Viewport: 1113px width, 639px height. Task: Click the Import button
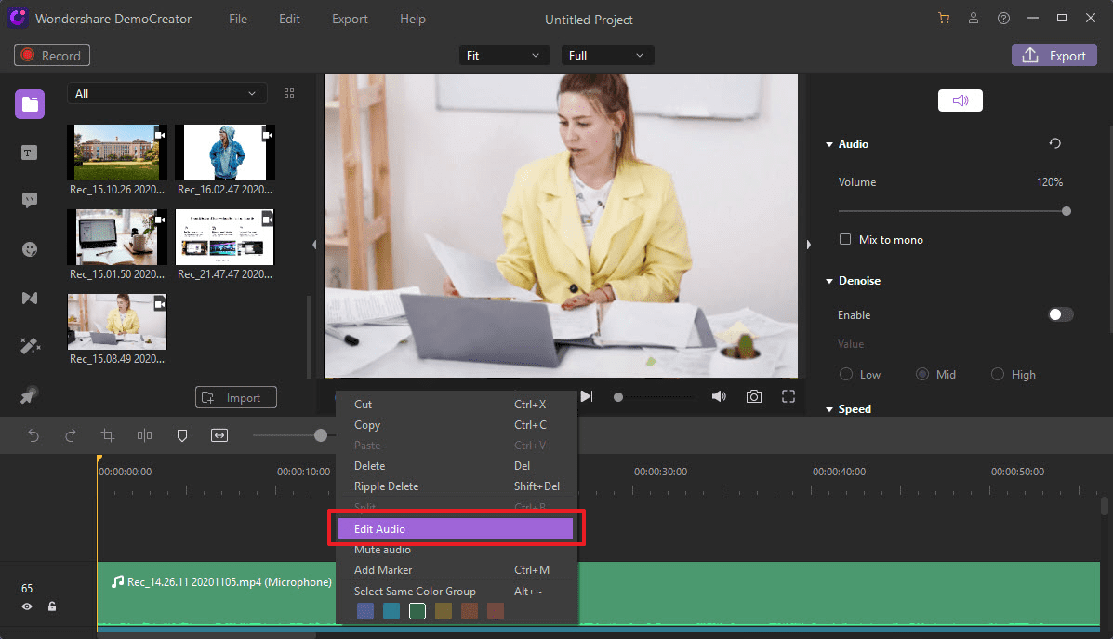[235, 398]
